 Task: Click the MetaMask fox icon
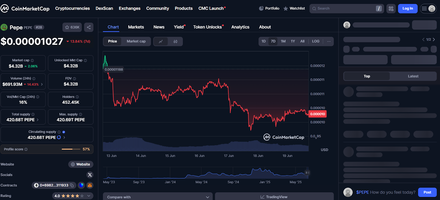point(90,185)
